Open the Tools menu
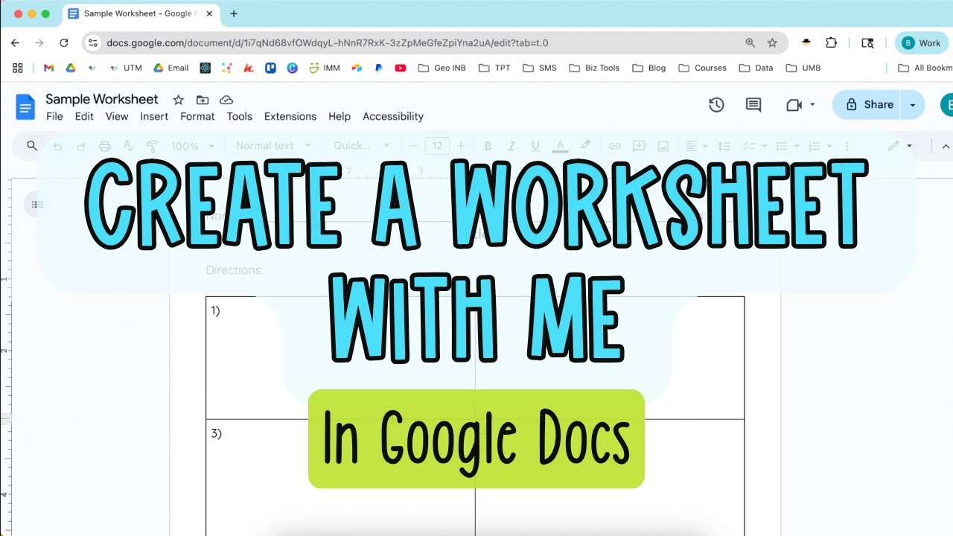The width and height of the screenshot is (953, 536). click(240, 116)
